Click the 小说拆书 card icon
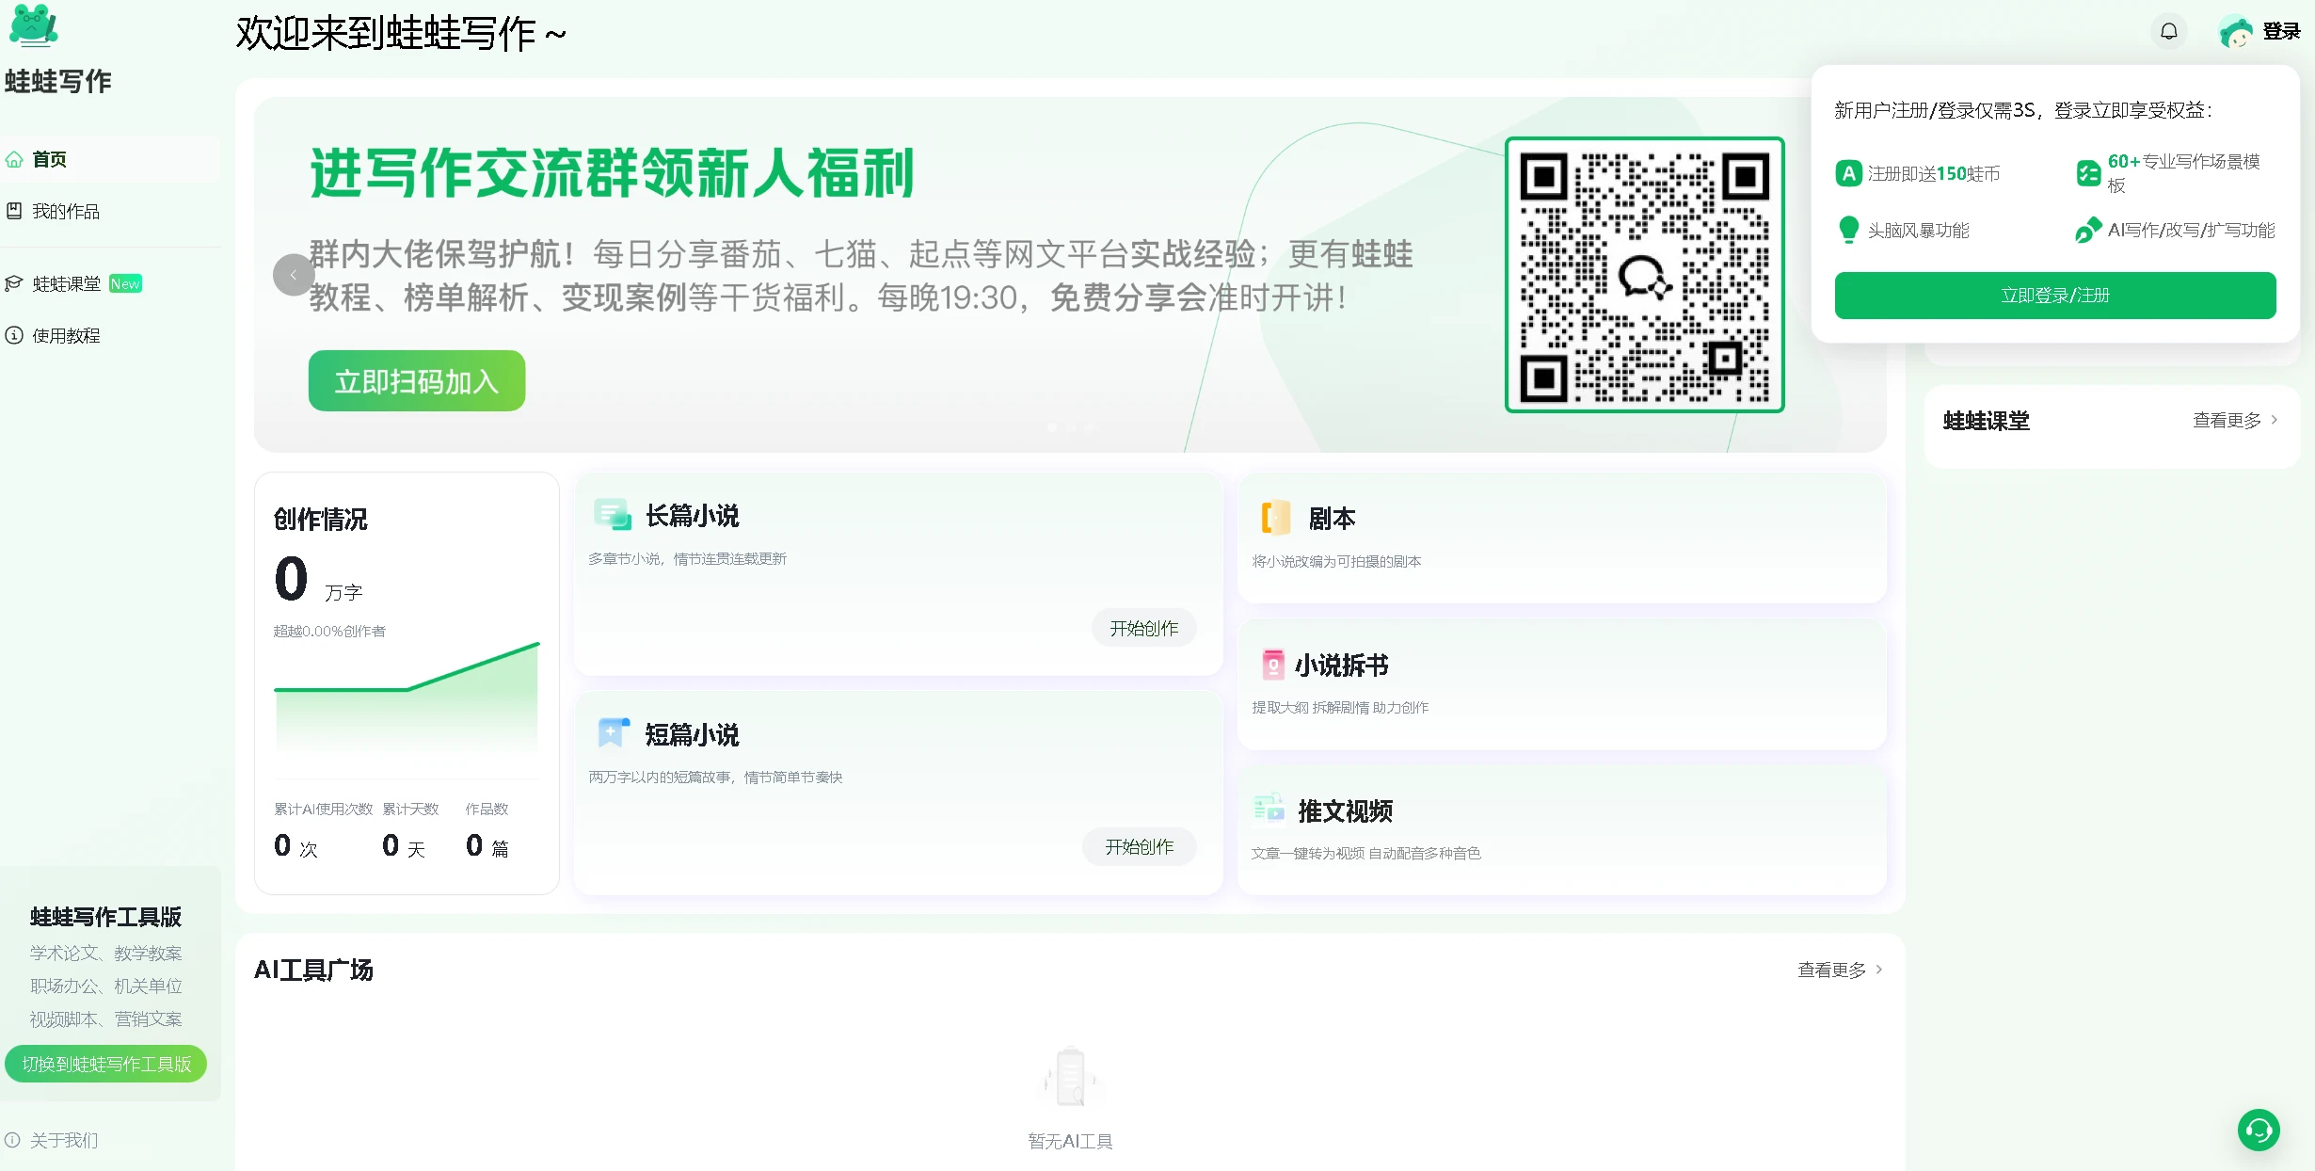Viewport: 2315px width, 1171px height. [1272, 665]
